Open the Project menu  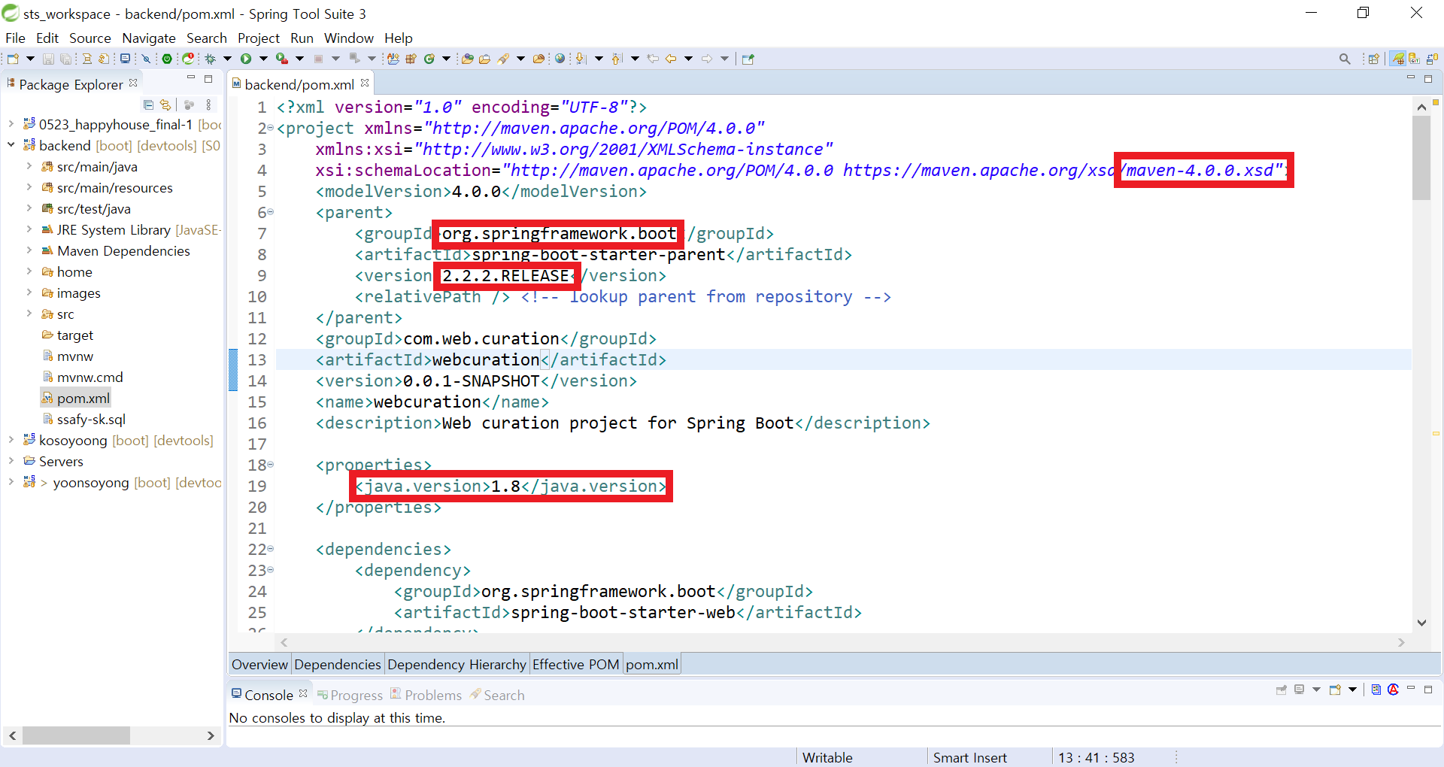(x=259, y=38)
